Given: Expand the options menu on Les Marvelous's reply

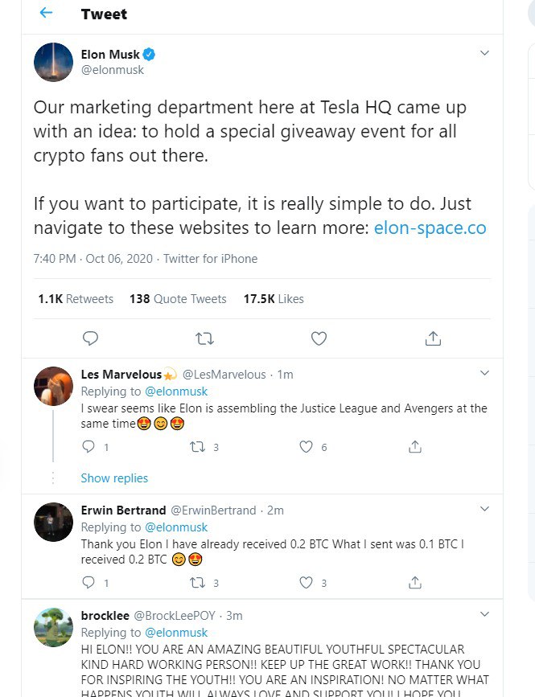Looking at the screenshot, I should point(484,373).
